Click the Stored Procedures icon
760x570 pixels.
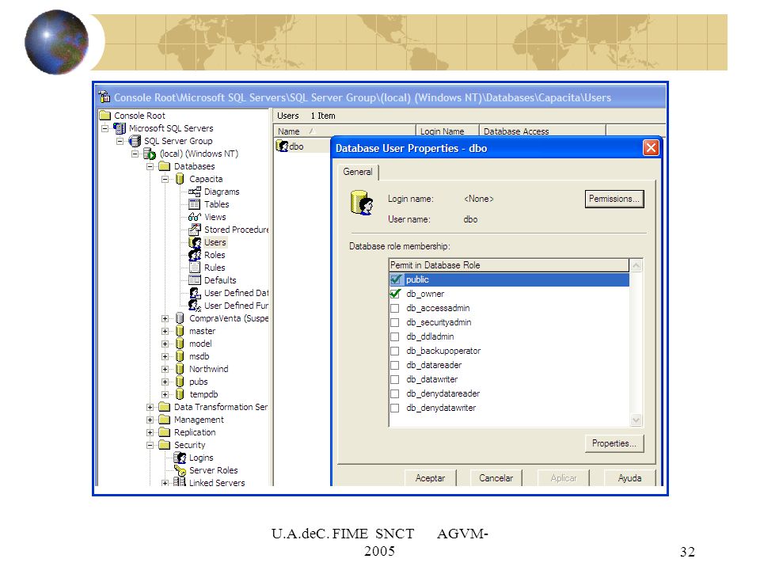195,230
